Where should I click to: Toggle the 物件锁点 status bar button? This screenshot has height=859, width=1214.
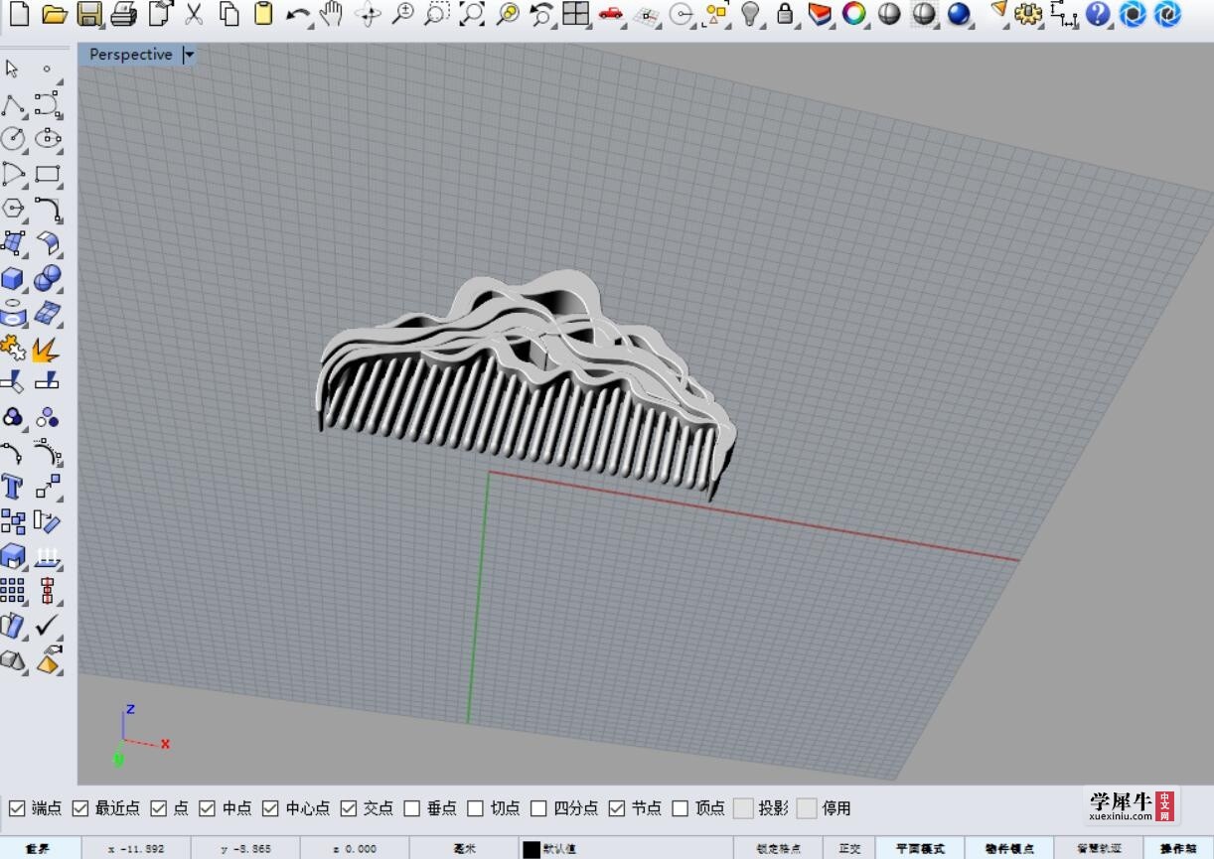1009,849
